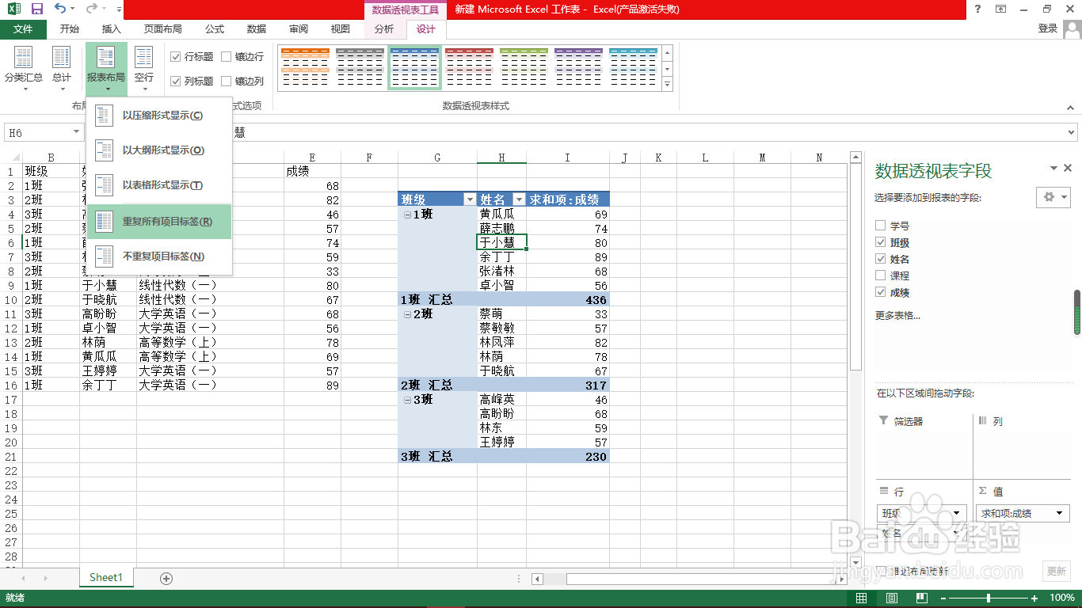Apply the teal PivotTable style thumbnail
This screenshot has height=608, width=1082.
pyautogui.click(x=633, y=67)
